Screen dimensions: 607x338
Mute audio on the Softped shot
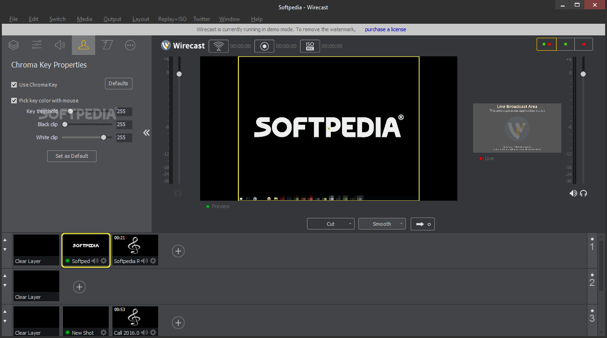click(x=95, y=261)
